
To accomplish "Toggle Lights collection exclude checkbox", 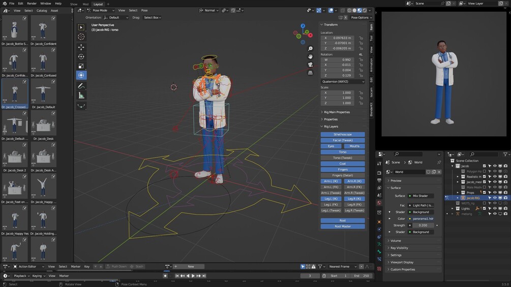I will pyautogui.click(x=484, y=208).
